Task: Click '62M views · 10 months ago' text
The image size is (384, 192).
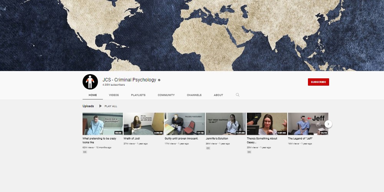Action: [97, 147]
